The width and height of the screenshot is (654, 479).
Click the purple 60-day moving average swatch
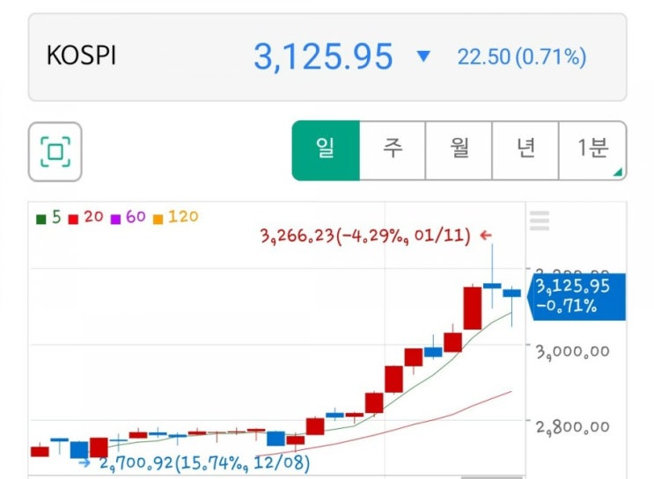pos(115,219)
